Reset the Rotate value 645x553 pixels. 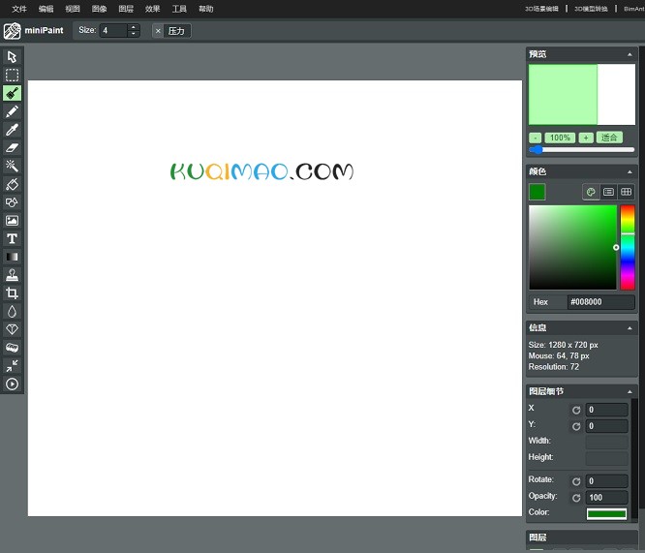point(576,481)
